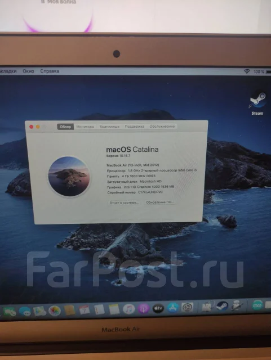Close the About This Mac window
Image resolution: width=271 pixels, height=360 pixels.
tap(32, 127)
